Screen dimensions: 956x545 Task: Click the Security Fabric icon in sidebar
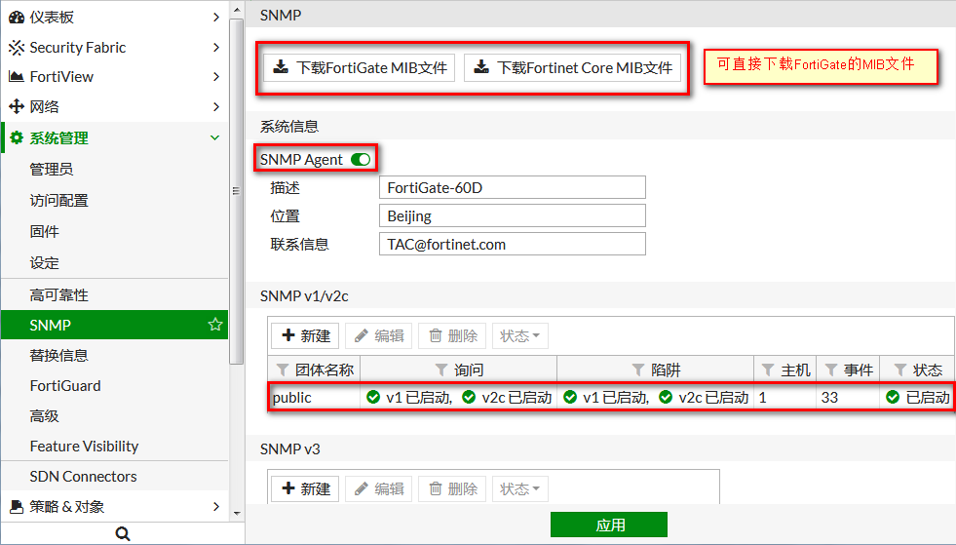point(17,47)
